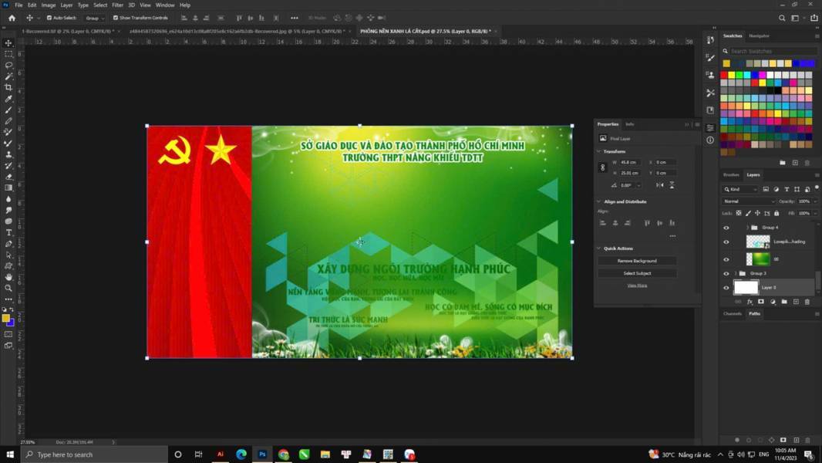Click the layer style fx icon
Screen dimensions: 822x463
(750, 302)
